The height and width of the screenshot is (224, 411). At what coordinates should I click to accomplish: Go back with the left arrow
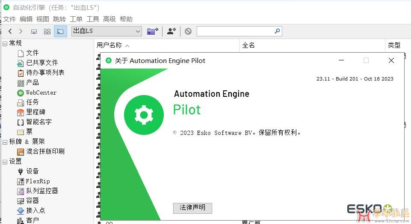pos(10,31)
